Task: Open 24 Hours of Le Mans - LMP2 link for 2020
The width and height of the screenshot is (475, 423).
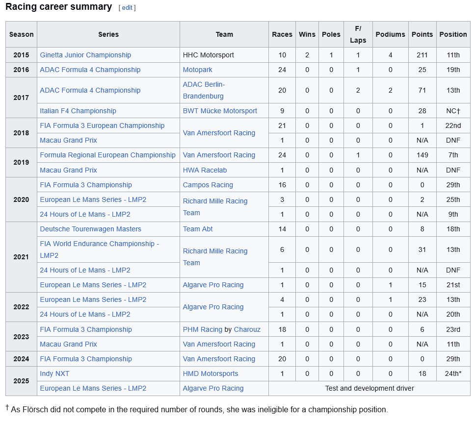Action: click(x=85, y=215)
